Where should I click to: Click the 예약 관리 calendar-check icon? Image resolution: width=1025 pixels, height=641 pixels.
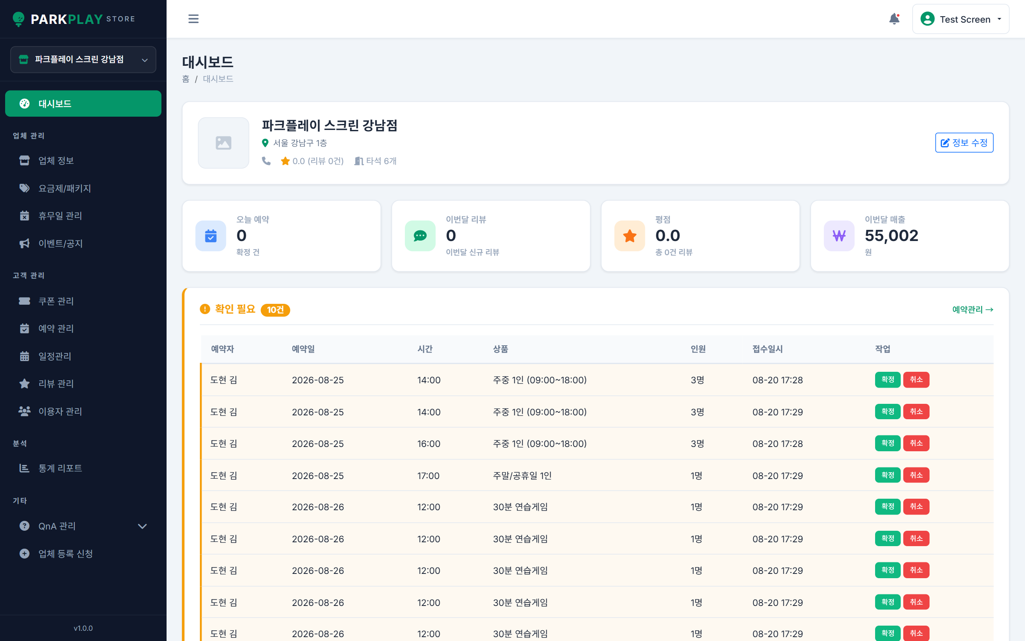click(24, 328)
